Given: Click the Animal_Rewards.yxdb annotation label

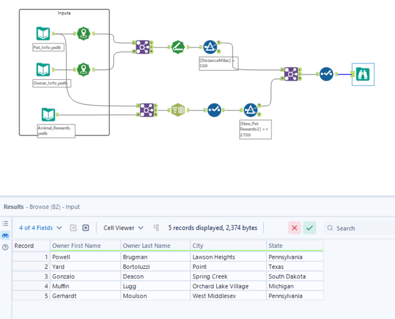Looking at the screenshot, I should coord(56,131).
